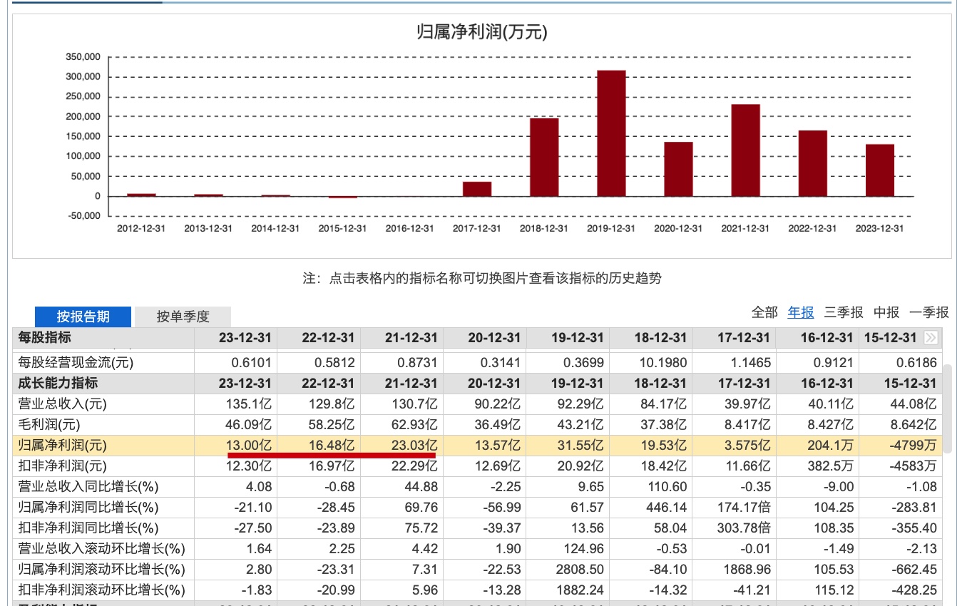Select the 中报 report filter
Screen dimensions: 967x606
click(x=886, y=312)
